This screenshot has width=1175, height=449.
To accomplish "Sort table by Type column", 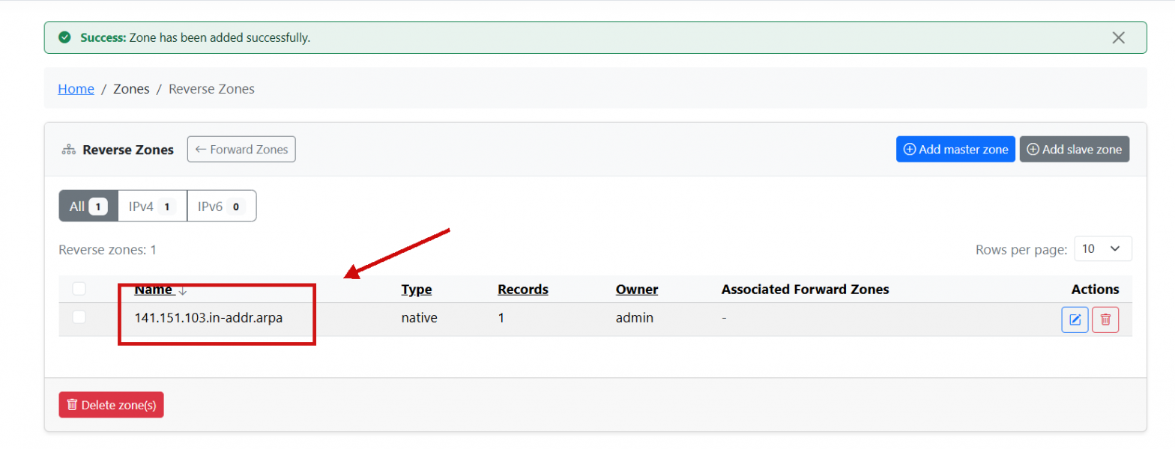I will pyautogui.click(x=417, y=290).
